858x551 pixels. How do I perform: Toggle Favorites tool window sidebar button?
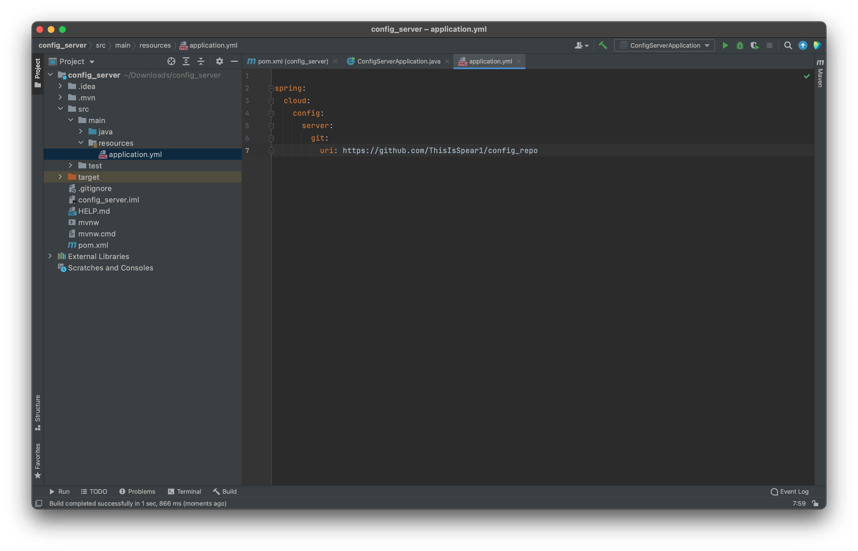(38, 461)
